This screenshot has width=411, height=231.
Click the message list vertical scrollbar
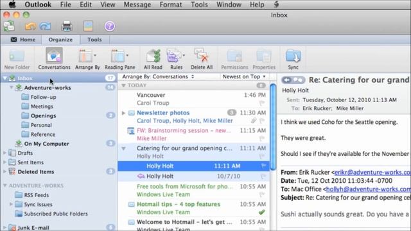[273, 127]
